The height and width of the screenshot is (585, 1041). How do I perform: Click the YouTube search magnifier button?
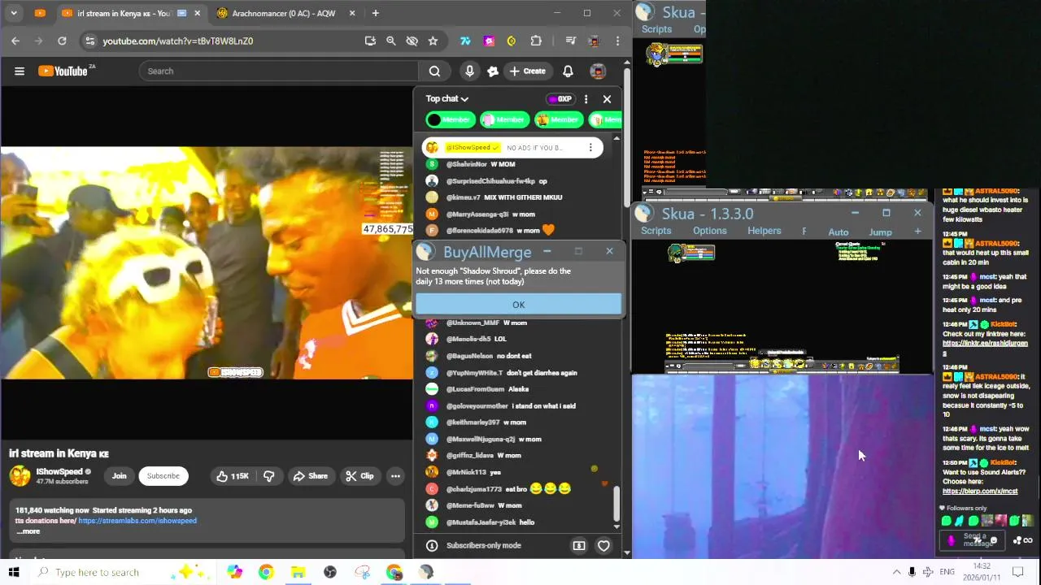click(434, 71)
